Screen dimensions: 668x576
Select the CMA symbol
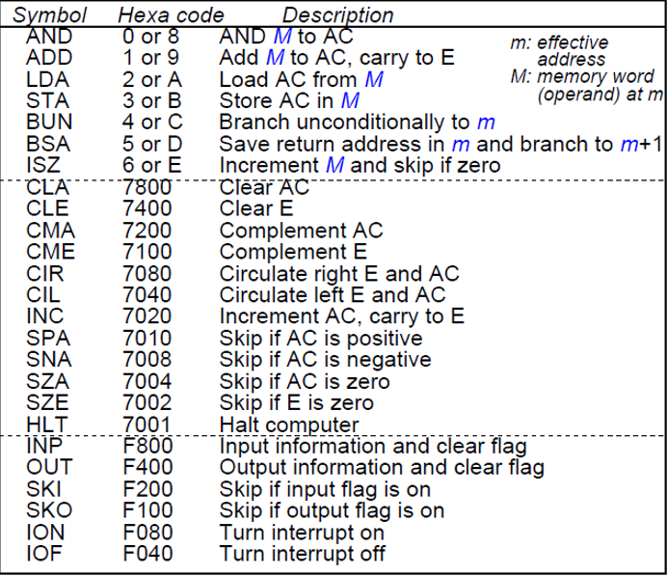(50, 231)
